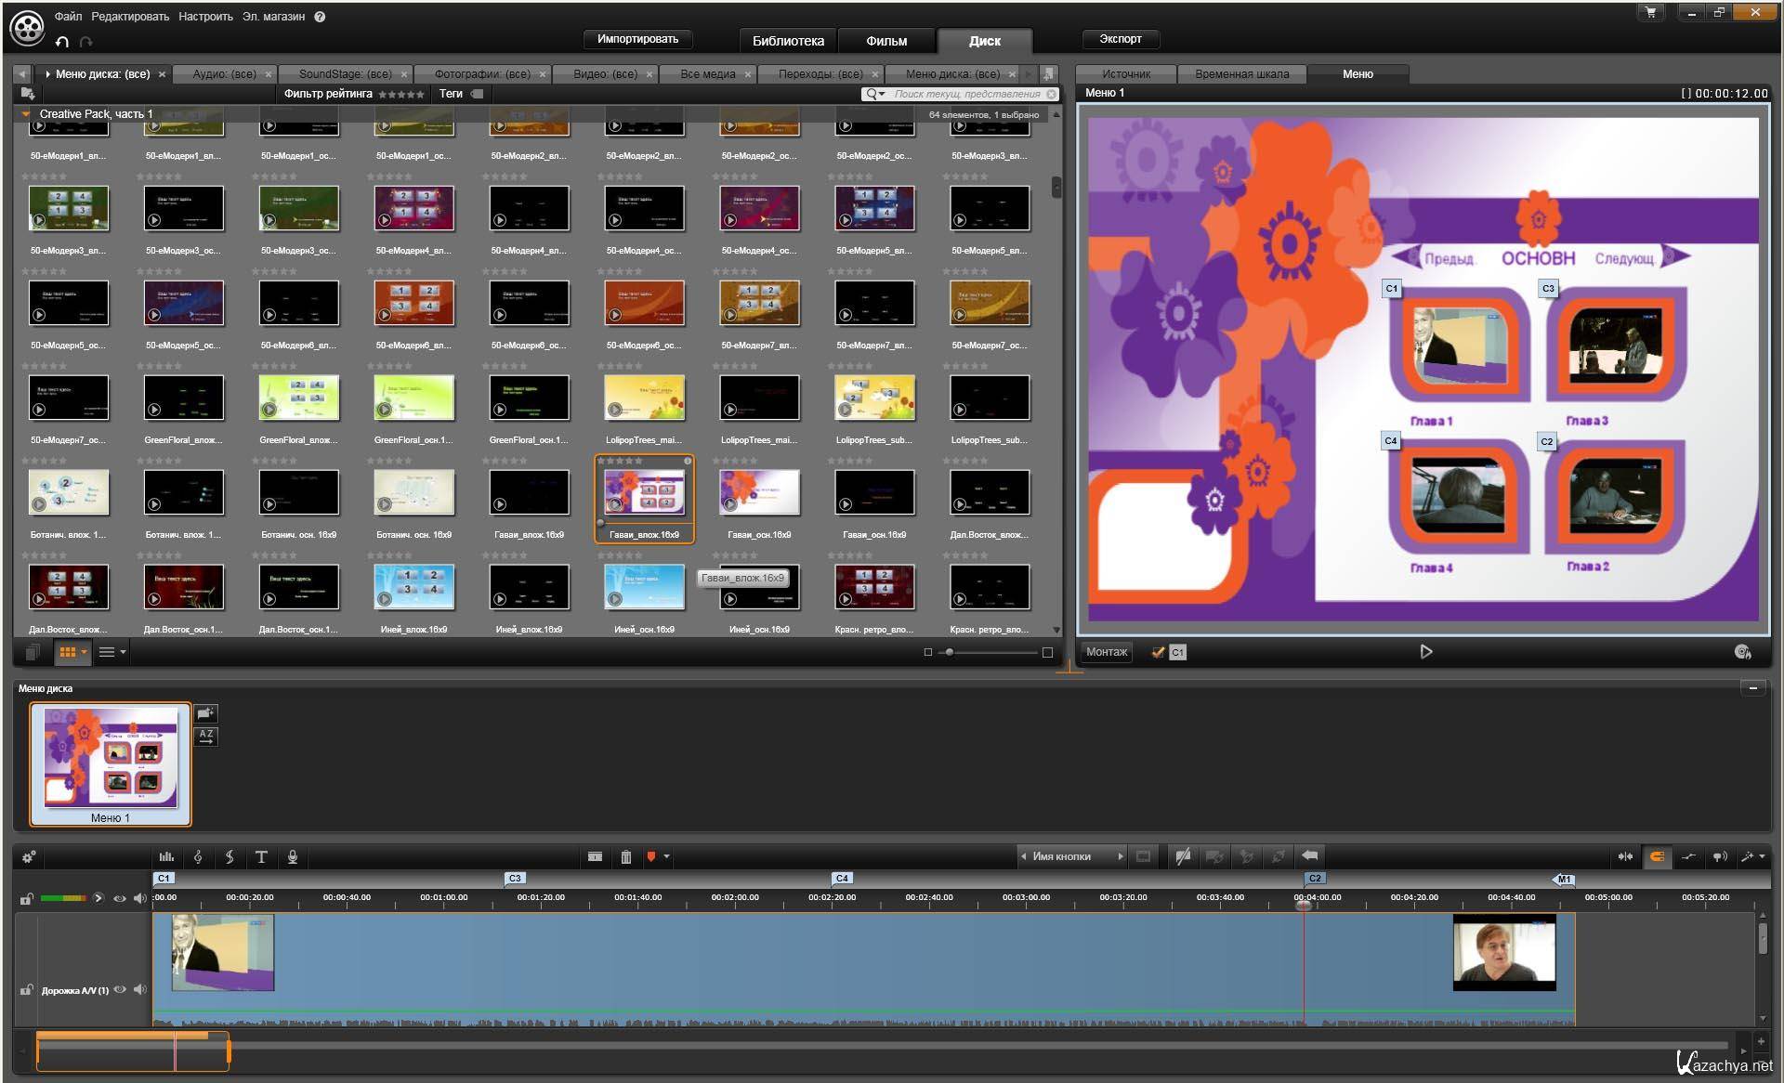Screen dimensions: 1784x1083
Task: Click next arrow on Имя кнопки selector
Action: [1120, 856]
